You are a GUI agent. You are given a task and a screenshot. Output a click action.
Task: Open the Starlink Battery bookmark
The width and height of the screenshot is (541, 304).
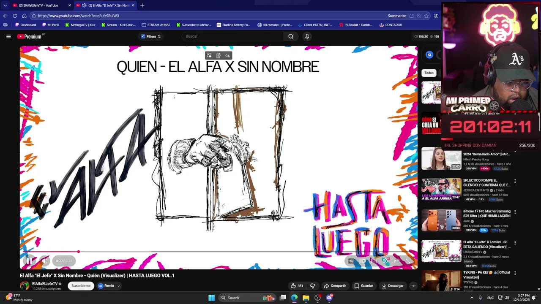(233, 25)
